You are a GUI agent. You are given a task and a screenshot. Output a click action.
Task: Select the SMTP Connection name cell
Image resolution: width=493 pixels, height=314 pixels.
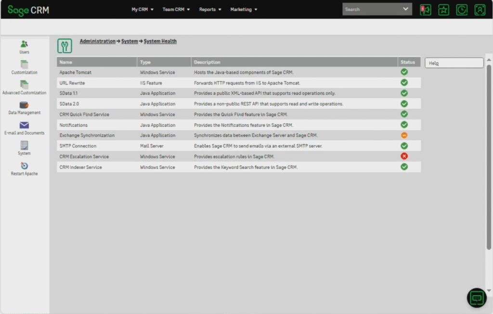pos(97,146)
